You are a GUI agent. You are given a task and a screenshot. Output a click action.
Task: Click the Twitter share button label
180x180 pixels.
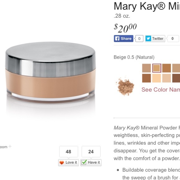(x=158, y=38)
